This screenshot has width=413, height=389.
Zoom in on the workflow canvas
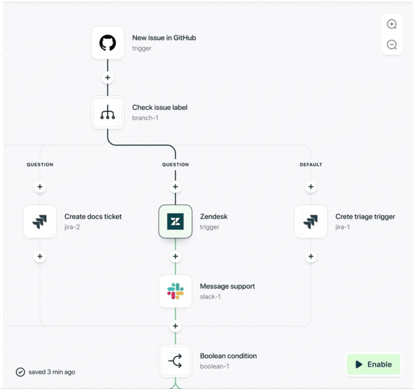392,24
